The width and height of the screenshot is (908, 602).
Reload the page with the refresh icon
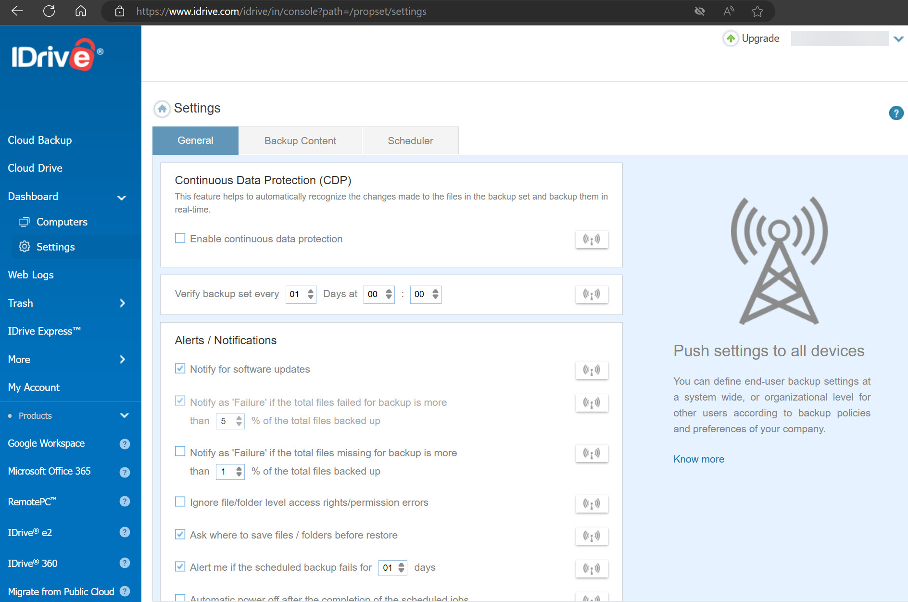click(49, 11)
